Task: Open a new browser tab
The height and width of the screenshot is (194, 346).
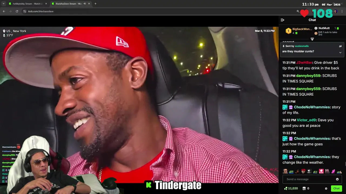Action: [x=95, y=4]
